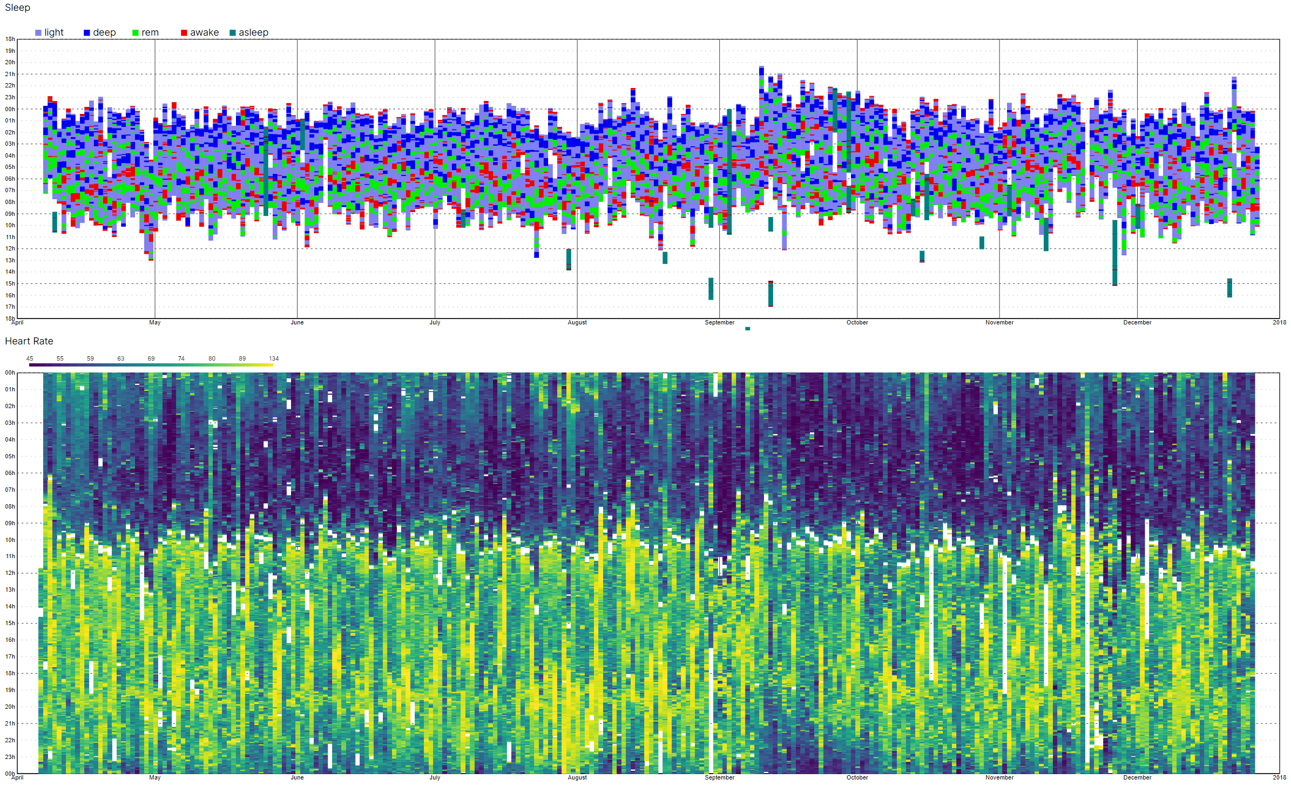This screenshot has width=1291, height=793.
Task: Toggle the 'awake' legend label
Action: pos(204,32)
